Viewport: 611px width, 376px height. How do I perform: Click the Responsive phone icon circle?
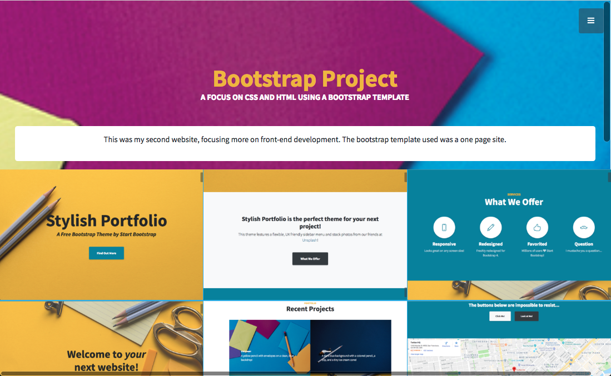pyautogui.click(x=444, y=227)
